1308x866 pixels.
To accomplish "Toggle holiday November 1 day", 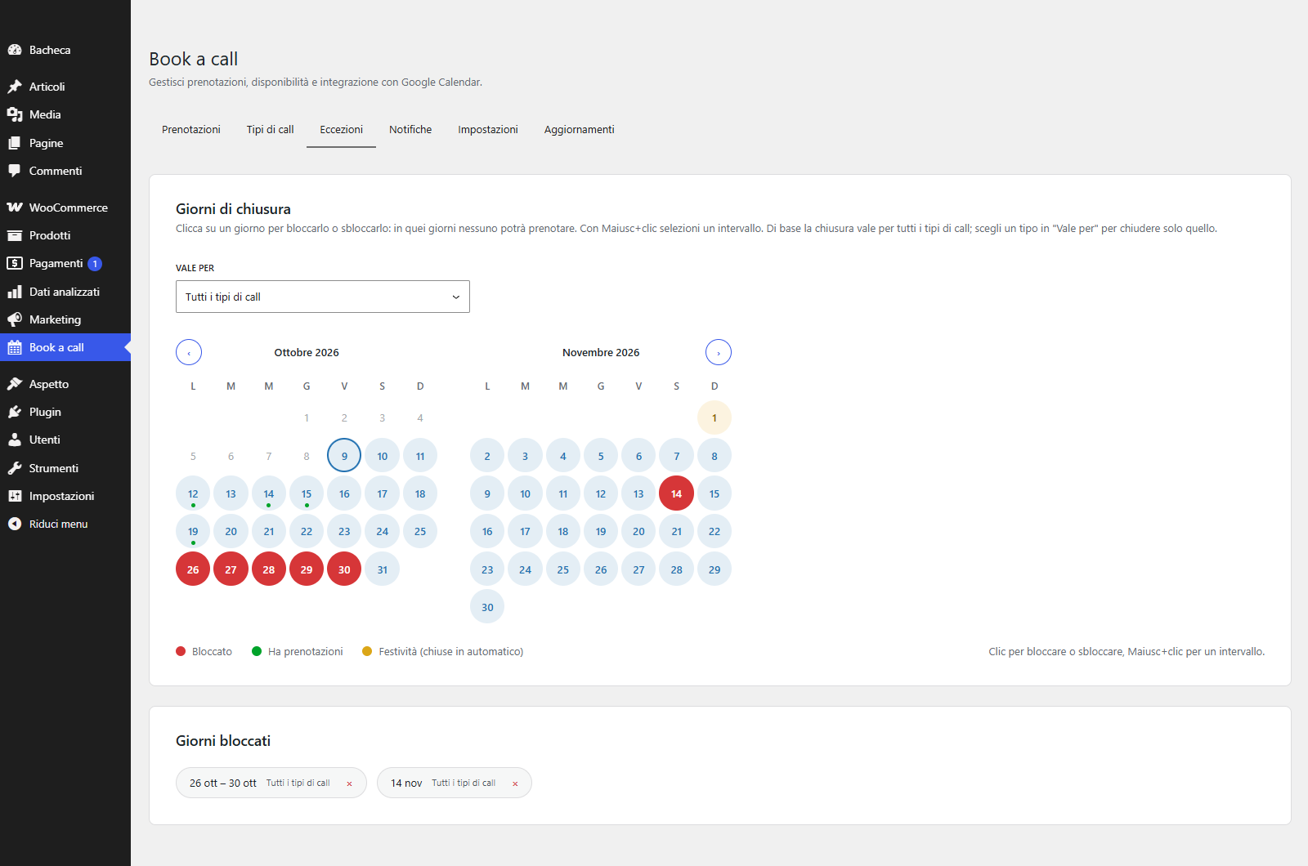I will (x=714, y=417).
